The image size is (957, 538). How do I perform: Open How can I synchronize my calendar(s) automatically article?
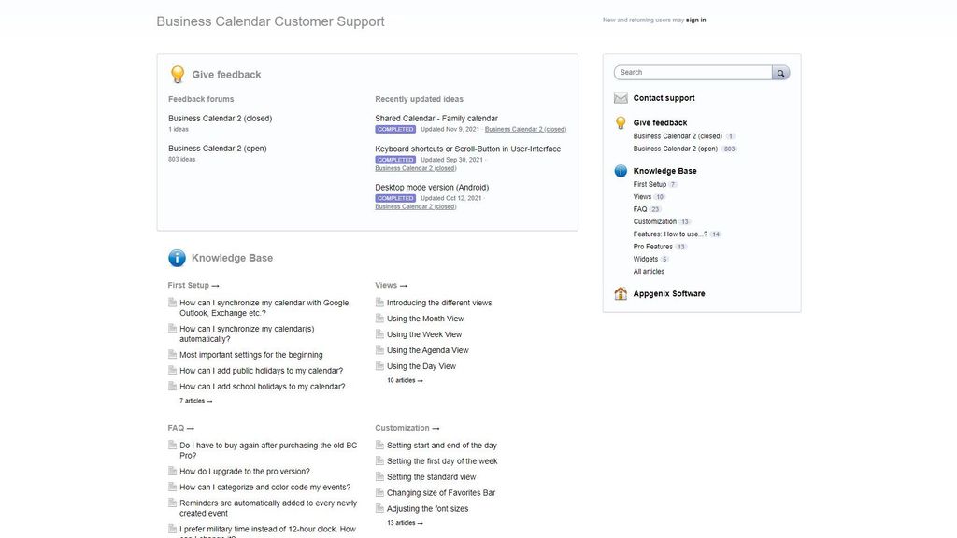pos(247,333)
